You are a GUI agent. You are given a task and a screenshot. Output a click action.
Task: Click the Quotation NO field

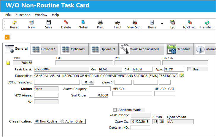pyautogui.click(x=140, y=128)
